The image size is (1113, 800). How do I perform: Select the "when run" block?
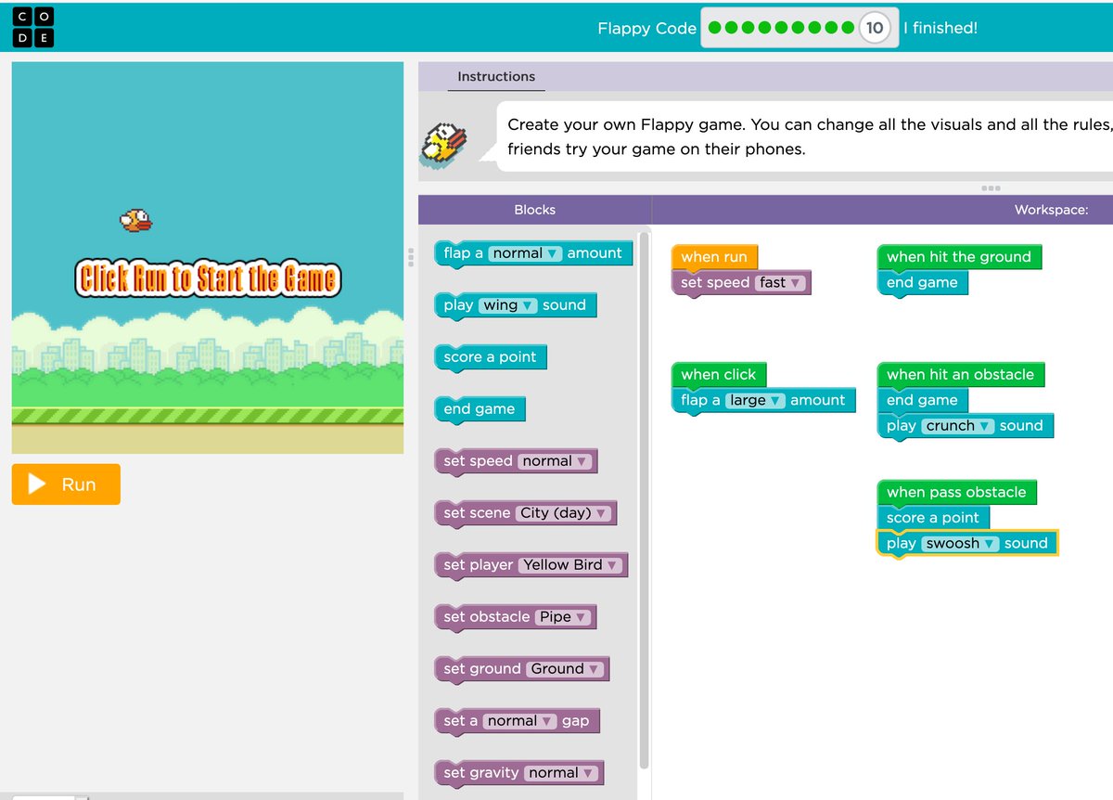714,257
